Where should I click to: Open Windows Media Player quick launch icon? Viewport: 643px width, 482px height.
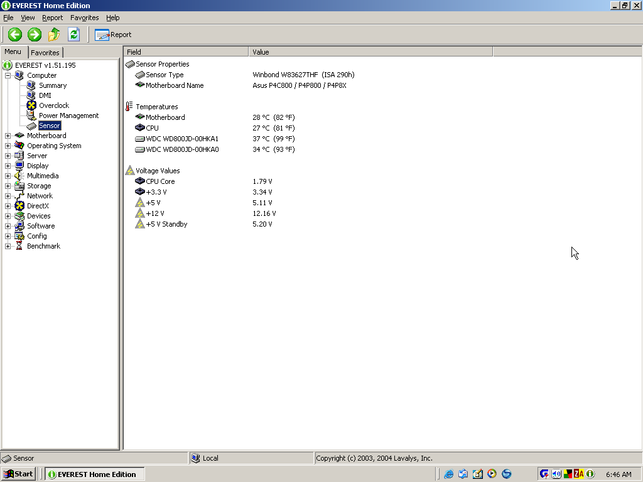click(x=492, y=474)
